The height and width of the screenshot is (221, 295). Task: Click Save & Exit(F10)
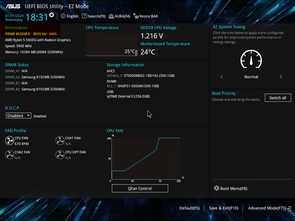224,208
